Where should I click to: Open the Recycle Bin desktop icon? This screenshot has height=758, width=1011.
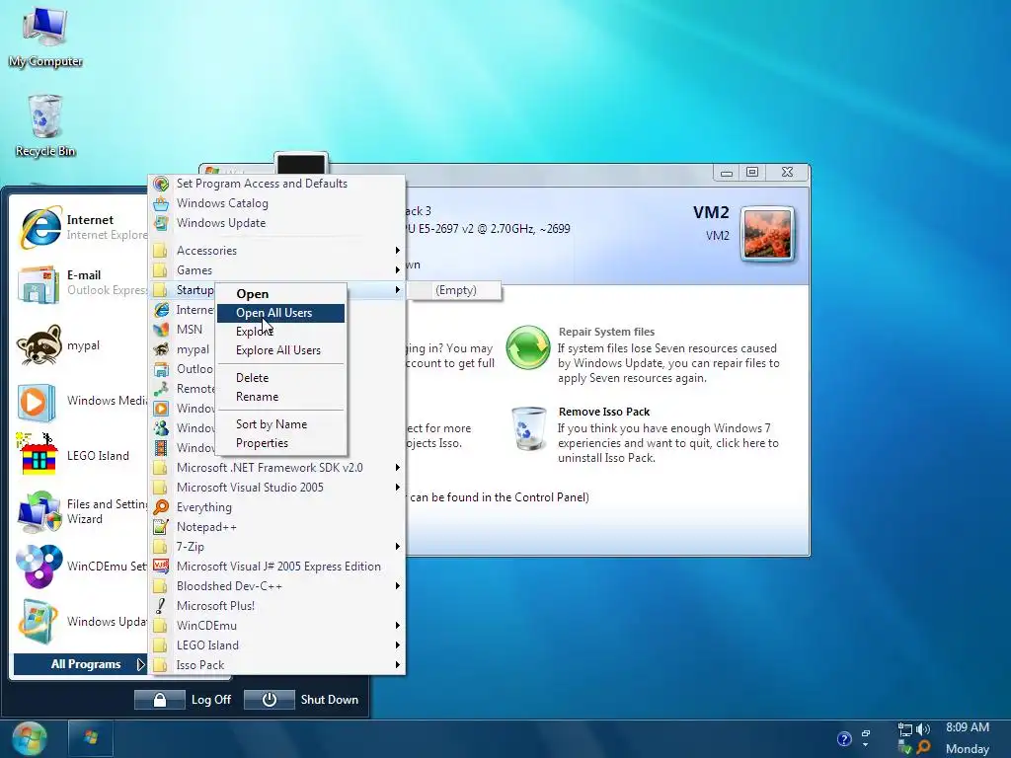point(45,125)
